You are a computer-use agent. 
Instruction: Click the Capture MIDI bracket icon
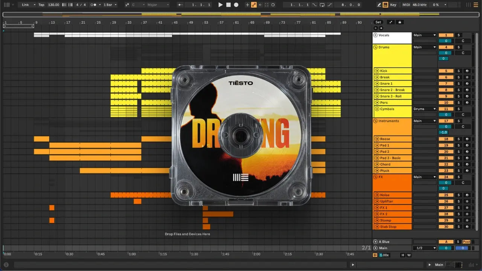[267, 5]
